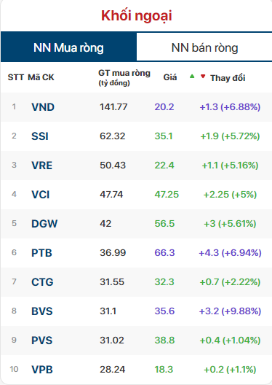This screenshot has width=272, height=385.
Task: Select the NN Mua ròng tab
Action: tap(68, 47)
